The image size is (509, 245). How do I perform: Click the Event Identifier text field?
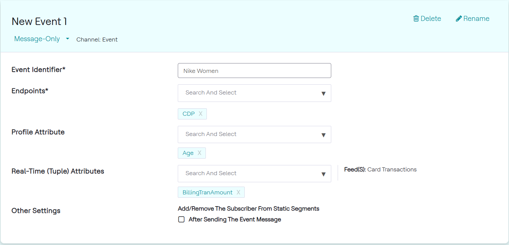tap(254, 71)
